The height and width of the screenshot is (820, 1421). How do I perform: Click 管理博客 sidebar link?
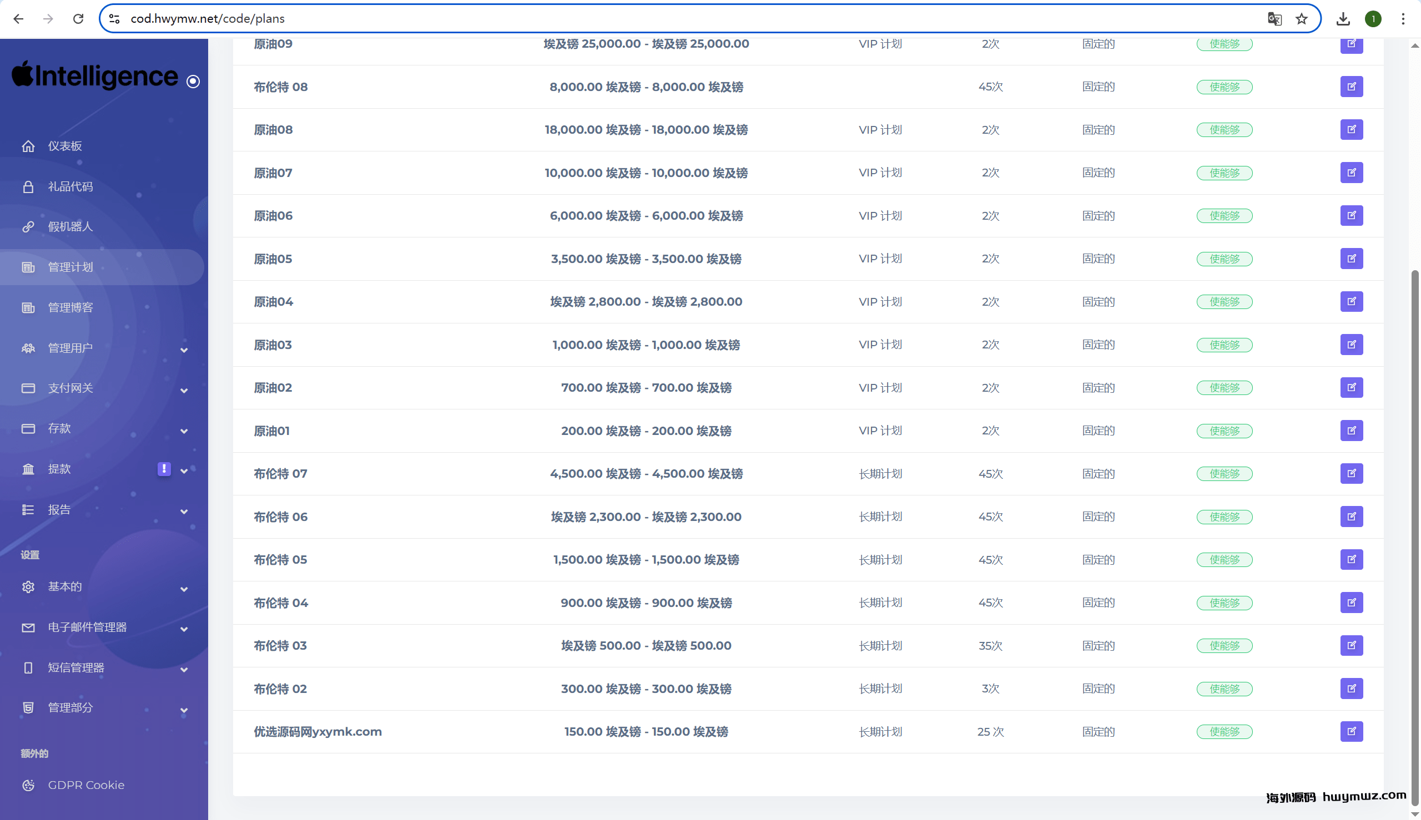click(x=70, y=307)
